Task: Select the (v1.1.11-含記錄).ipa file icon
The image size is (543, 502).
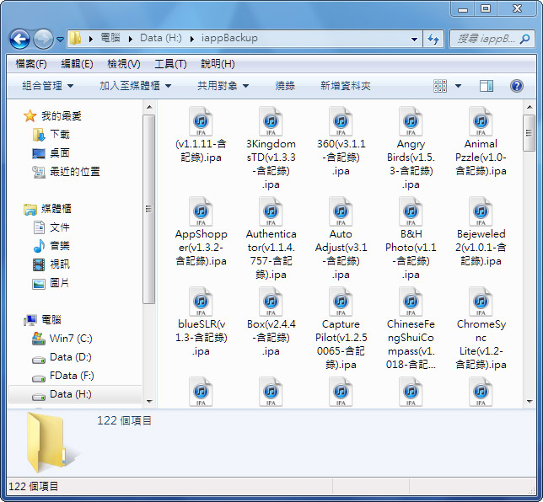Action: pyautogui.click(x=201, y=121)
